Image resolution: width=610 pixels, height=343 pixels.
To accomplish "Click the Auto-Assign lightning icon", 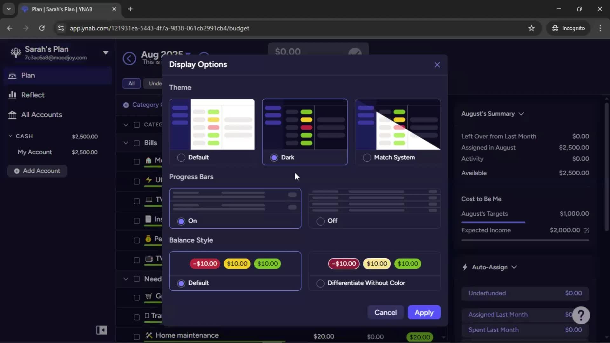I will 465,267.
